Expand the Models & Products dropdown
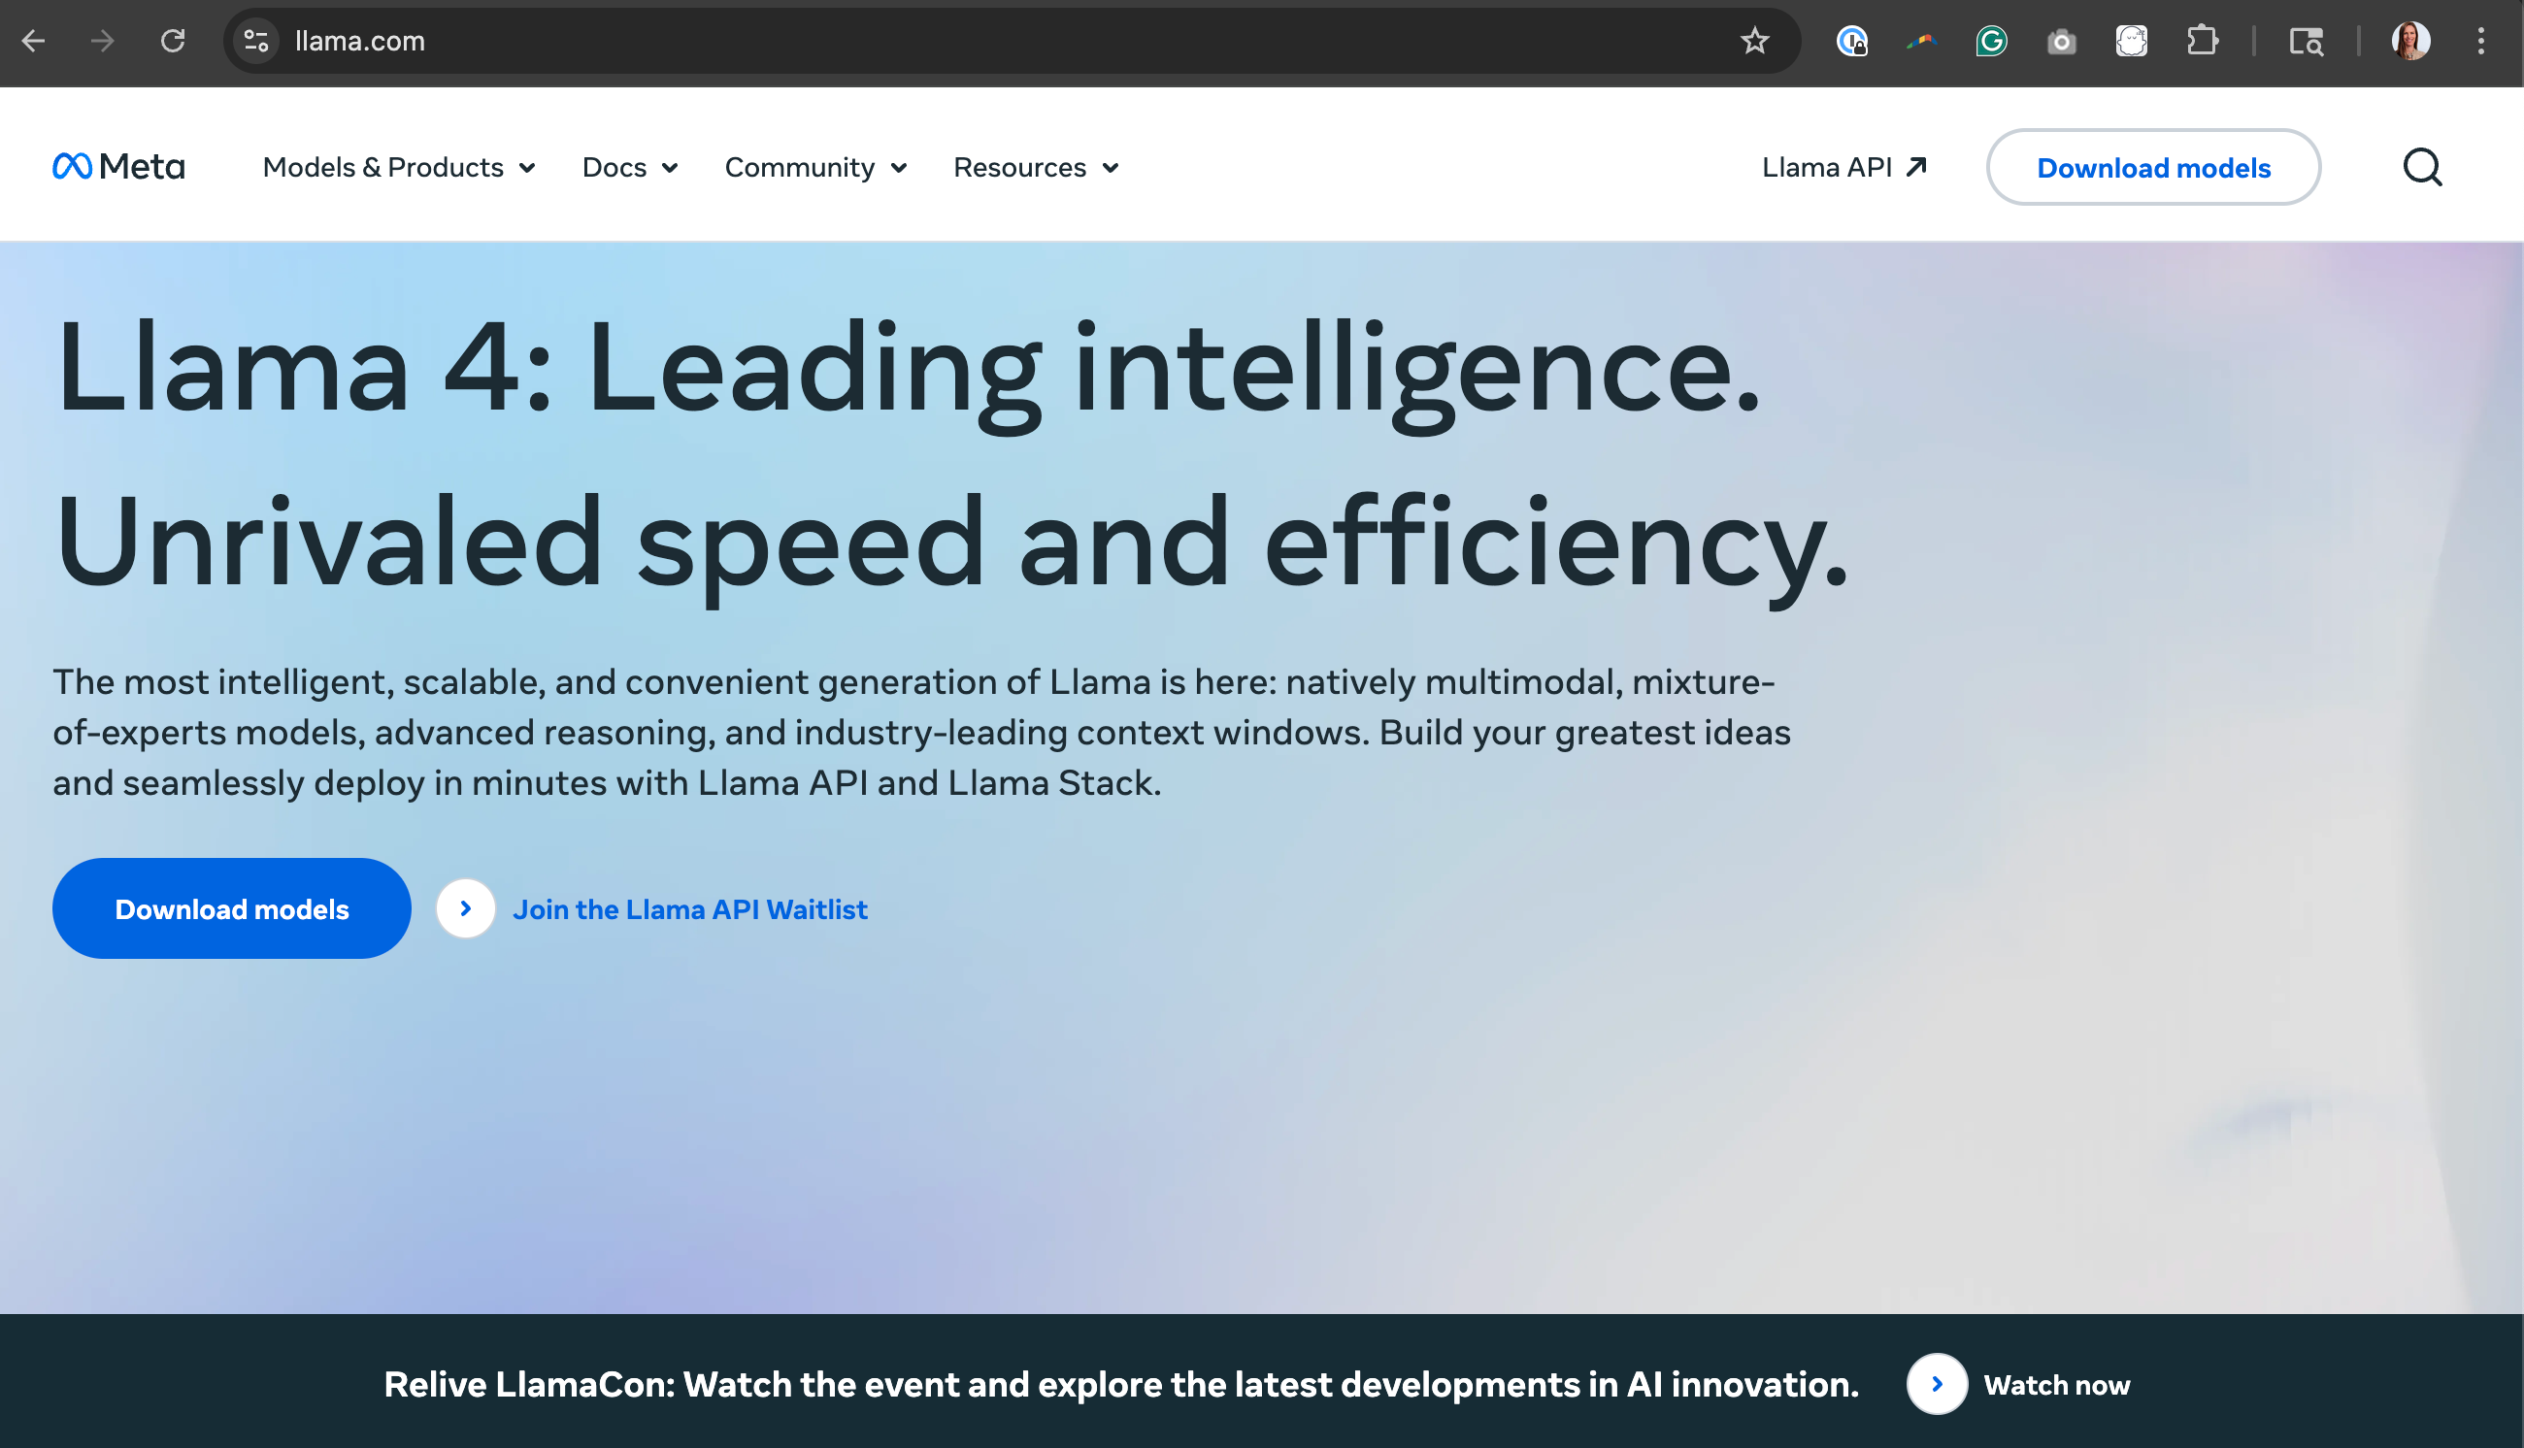This screenshot has width=2524, height=1448. pyautogui.click(x=399, y=167)
